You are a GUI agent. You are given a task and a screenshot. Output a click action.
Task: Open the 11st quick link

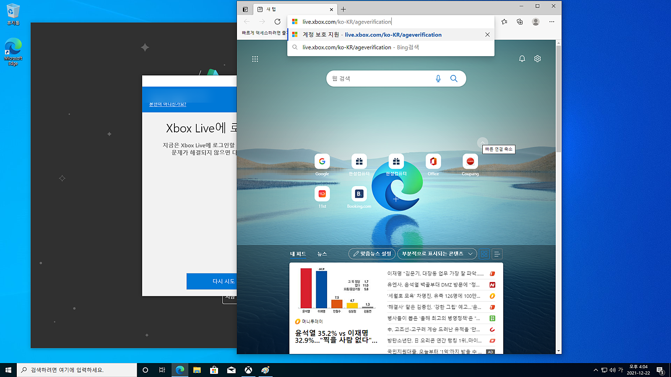point(322,197)
